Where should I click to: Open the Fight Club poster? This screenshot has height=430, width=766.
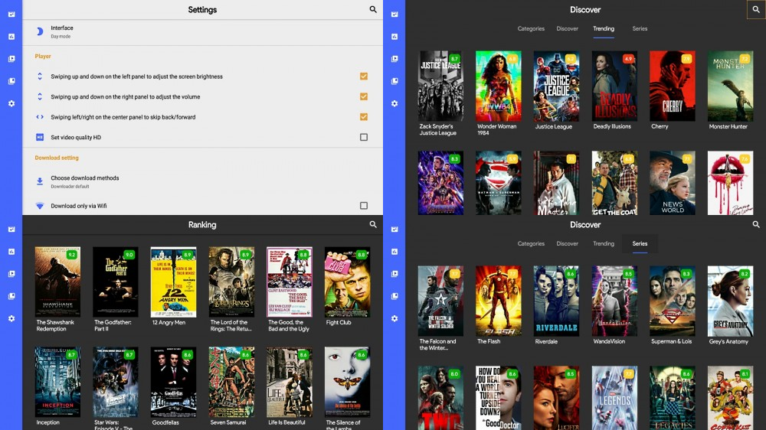point(347,282)
